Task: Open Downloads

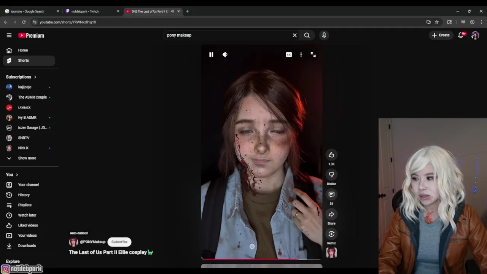Action: 29,245
